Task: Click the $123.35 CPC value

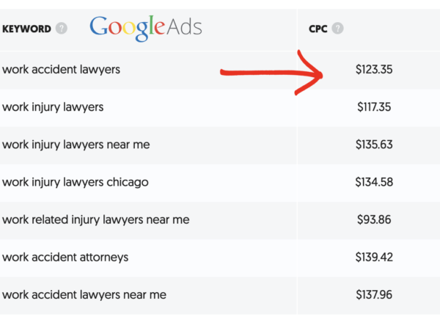Action: [374, 70]
